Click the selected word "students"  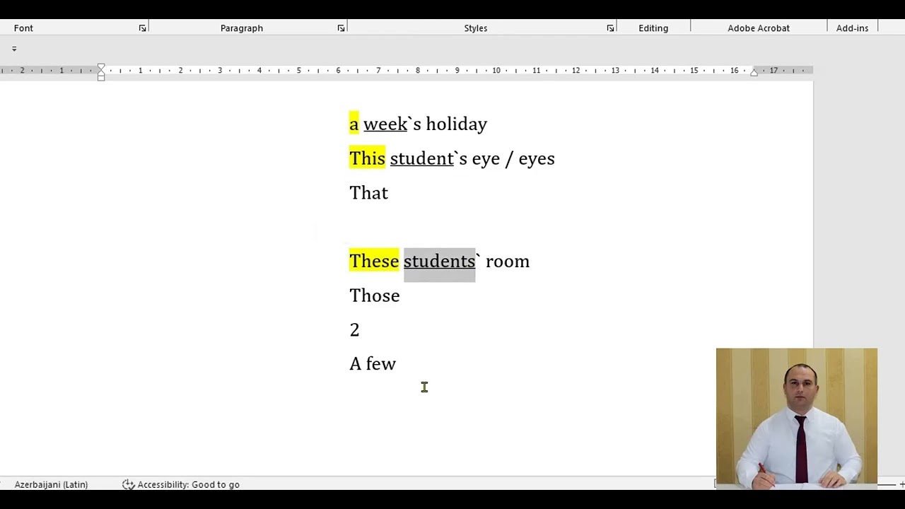pos(439,262)
